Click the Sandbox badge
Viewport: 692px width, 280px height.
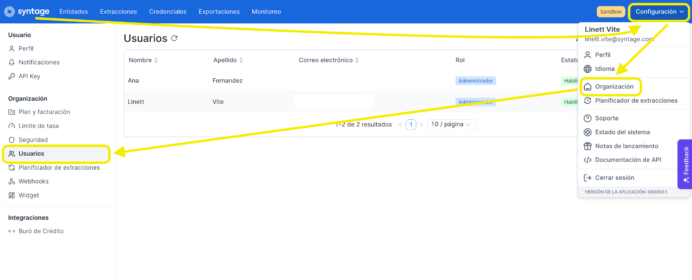pyautogui.click(x=611, y=12)
